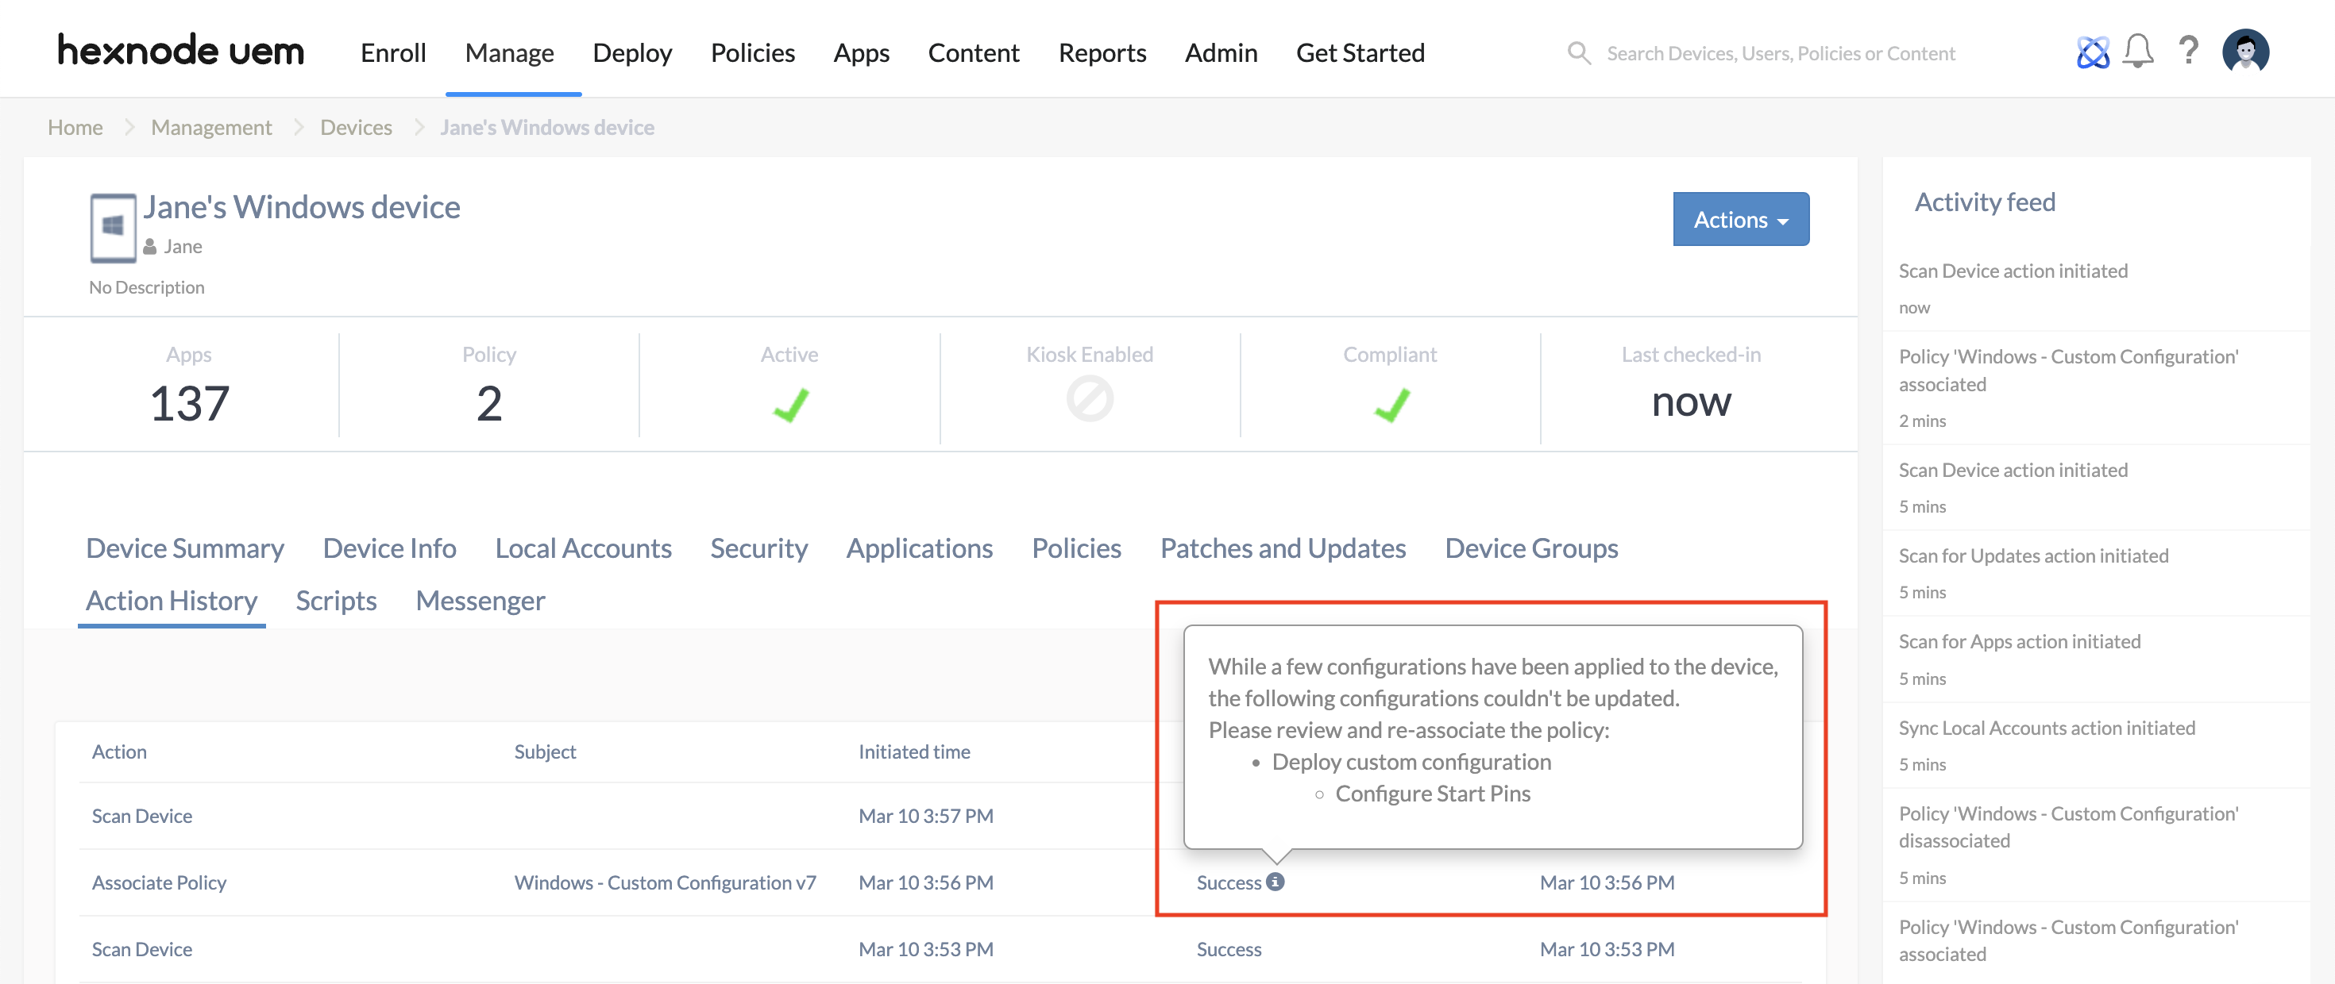Image resolution: width=2335 pixels, height=984 pixels.
Task: Click the search magnifier icon
Action: click(1579, 53)
